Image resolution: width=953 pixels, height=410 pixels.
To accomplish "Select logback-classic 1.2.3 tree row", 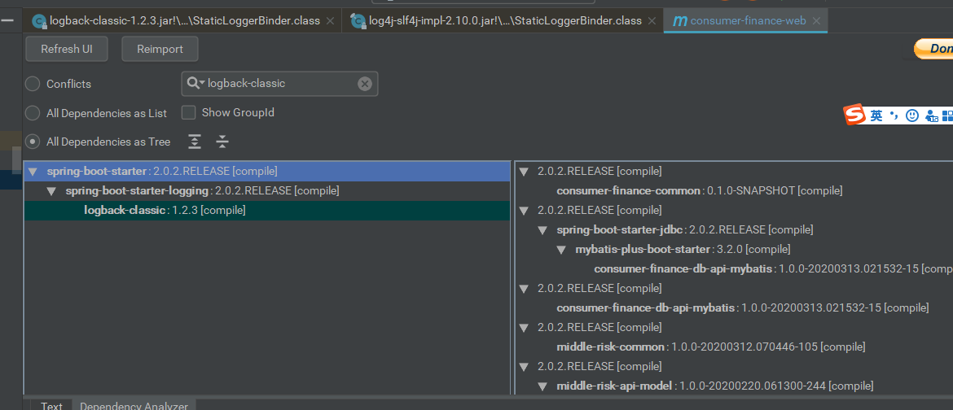I will point(267,210).
